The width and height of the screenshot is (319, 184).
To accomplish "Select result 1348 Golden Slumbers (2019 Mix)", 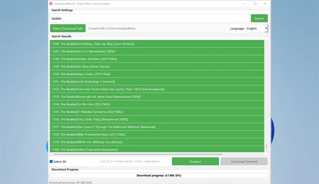I will click(x=157, y=59).
